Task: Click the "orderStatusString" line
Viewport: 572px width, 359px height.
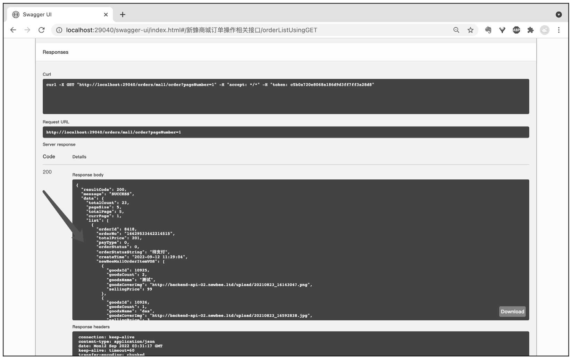Action: [x=133, y=252]
